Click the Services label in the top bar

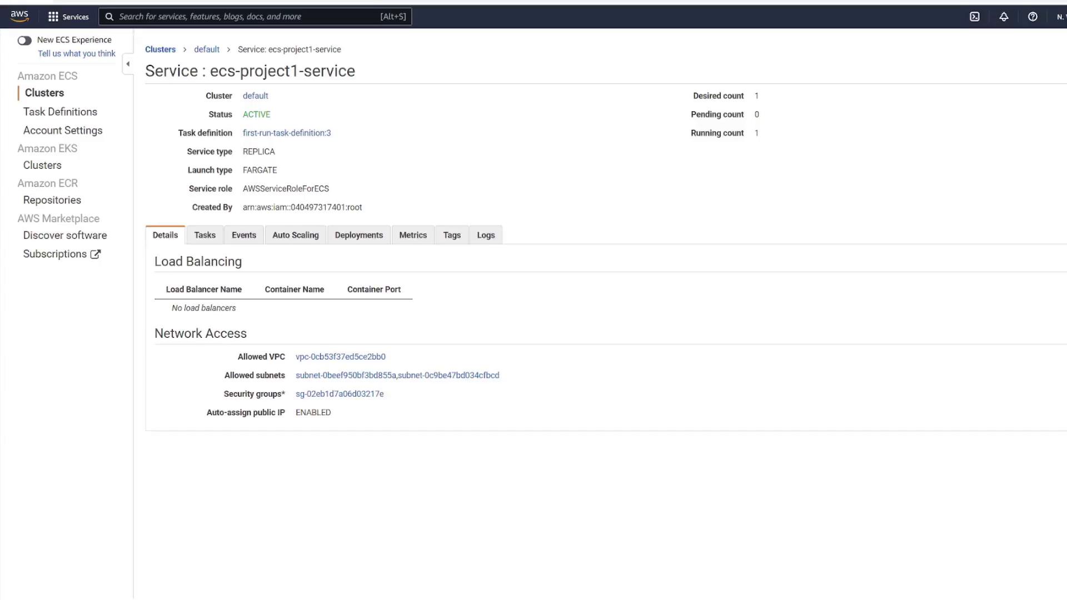[76, 17]
